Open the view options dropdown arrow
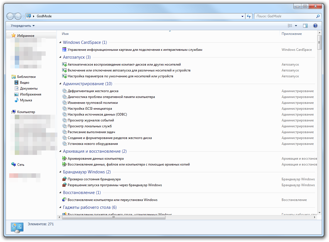329x242 pixels. coord(296,26)
